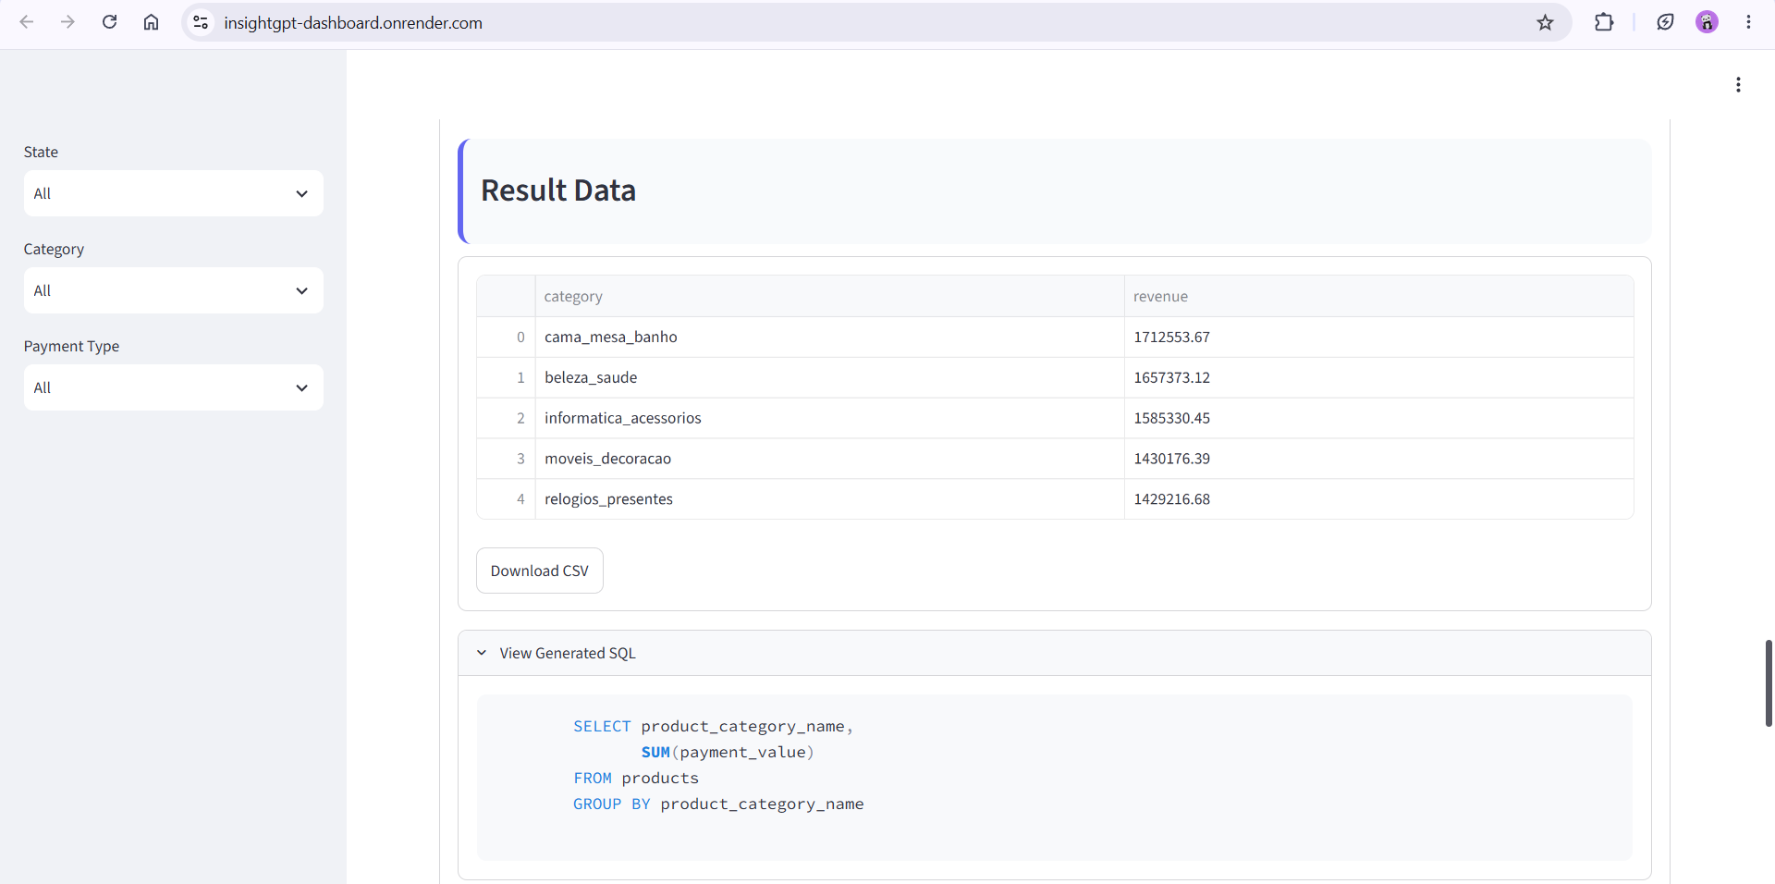This screenshot has width=1775, height=884.
Task: Open the Chrome three-dot menu
Action: click(1748, 22)
